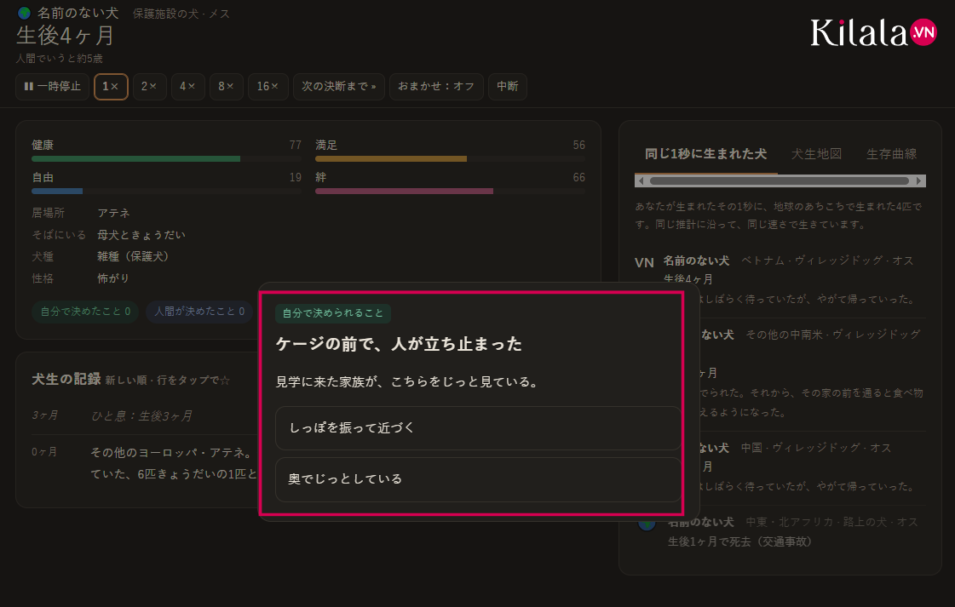Pause the simulation with 一時停止
Image resolution: width=955 pixels, height=607 pixels.
tap(52, 87)
